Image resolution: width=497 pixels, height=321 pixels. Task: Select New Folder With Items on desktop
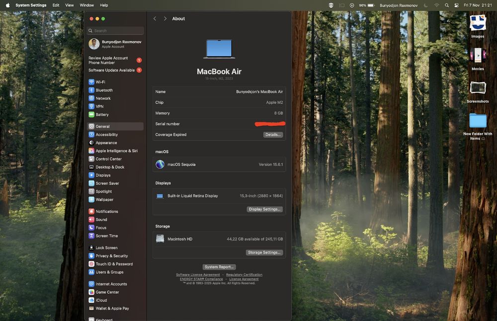coord(478,127)
